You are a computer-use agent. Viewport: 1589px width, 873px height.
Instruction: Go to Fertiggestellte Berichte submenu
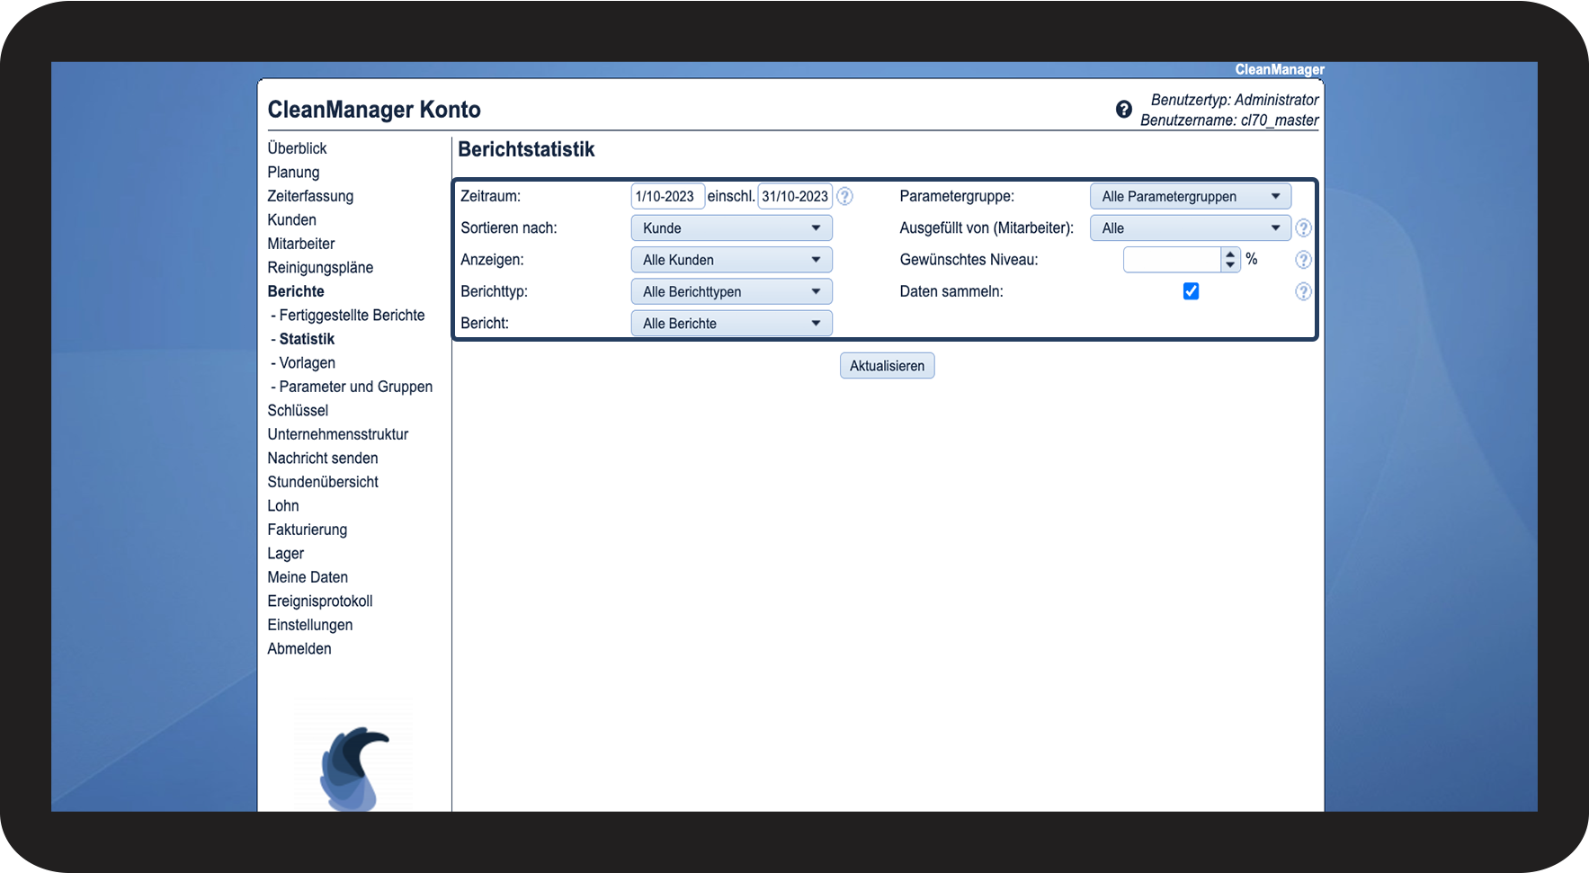click(x=351, y=316)
